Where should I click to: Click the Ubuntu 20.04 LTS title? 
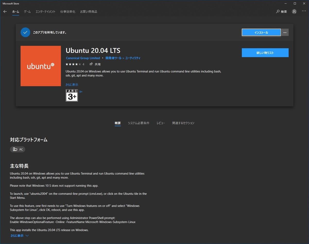pyautogui.click(x=93, y=50)
